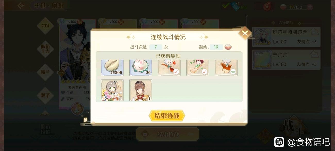Click the fire spoon chibi reward icon

(169, 68)
